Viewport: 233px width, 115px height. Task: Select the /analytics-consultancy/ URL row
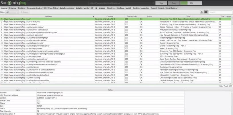tap(115, 30)
